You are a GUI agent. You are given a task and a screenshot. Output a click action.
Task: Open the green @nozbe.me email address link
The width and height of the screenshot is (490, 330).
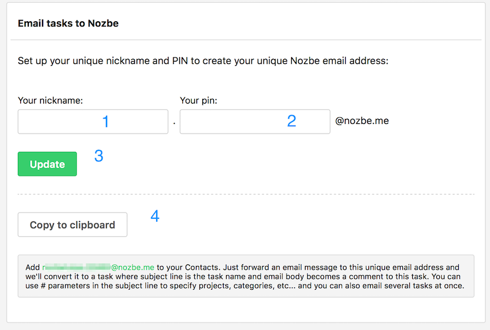[99, 267]
